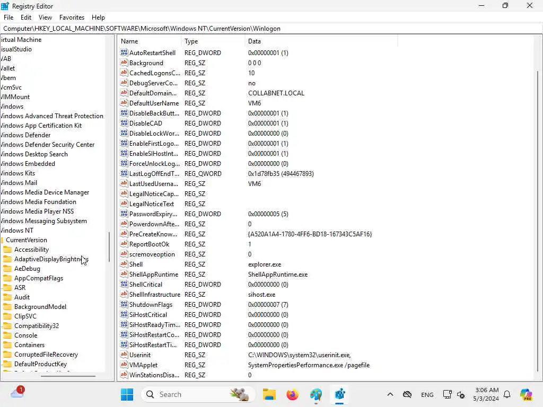The height and width of the screenshot is (407, 543).
Task: Select the Windows Defender Security Center key
Action: tap(47, 145)
